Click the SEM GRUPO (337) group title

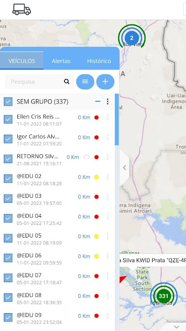tap(43, 102)
